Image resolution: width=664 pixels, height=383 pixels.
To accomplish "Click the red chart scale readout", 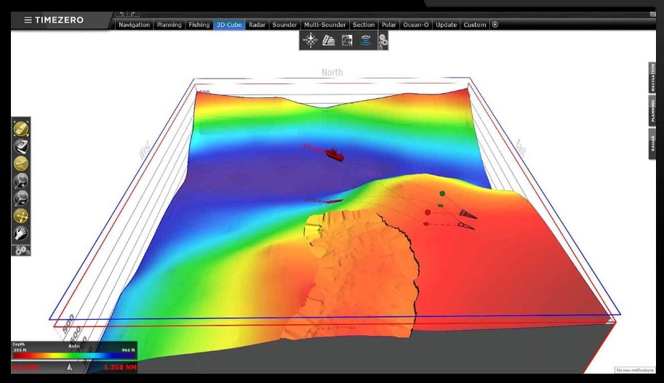I will tap(25, 367).
